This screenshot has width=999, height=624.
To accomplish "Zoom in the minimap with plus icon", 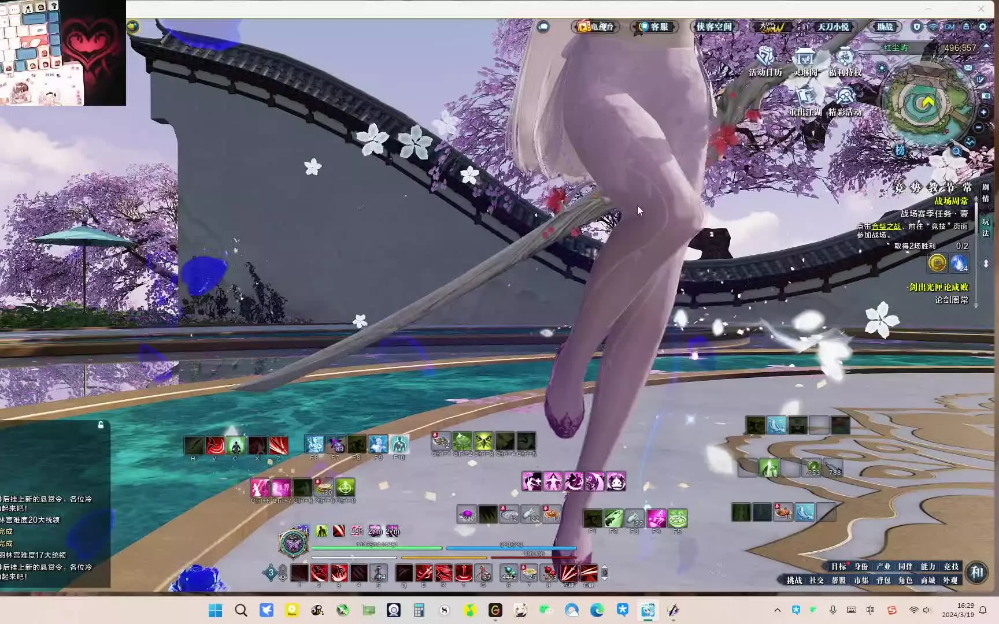I will pos(983,112).
